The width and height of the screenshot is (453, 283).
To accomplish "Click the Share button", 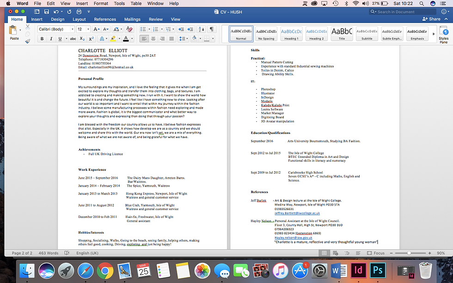I will coord(431,19).
